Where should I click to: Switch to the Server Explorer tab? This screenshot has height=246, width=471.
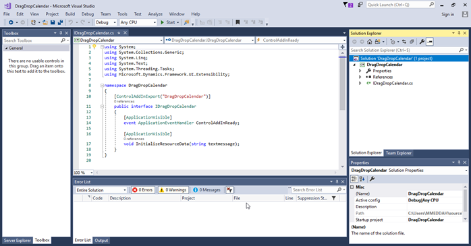pyautogui.click(x=18, y=241)
